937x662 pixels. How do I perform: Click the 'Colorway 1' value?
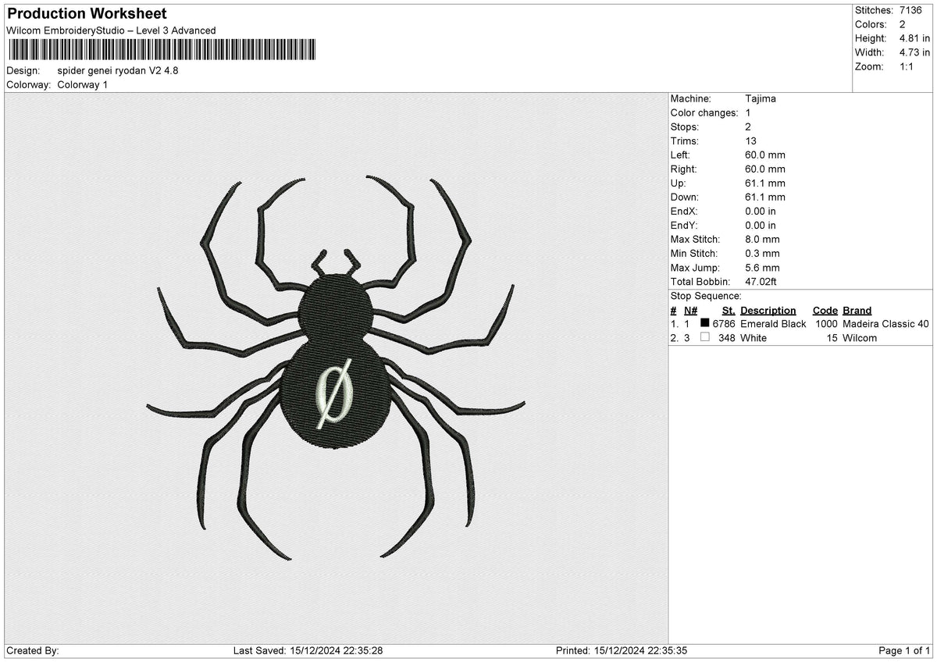[x=83, y=84]
